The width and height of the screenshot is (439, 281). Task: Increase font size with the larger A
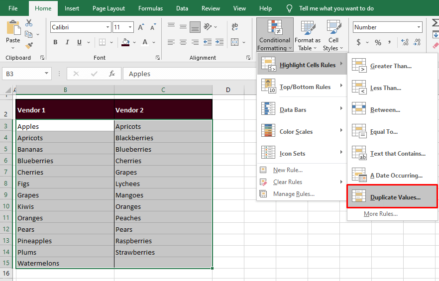click(141, 27)
